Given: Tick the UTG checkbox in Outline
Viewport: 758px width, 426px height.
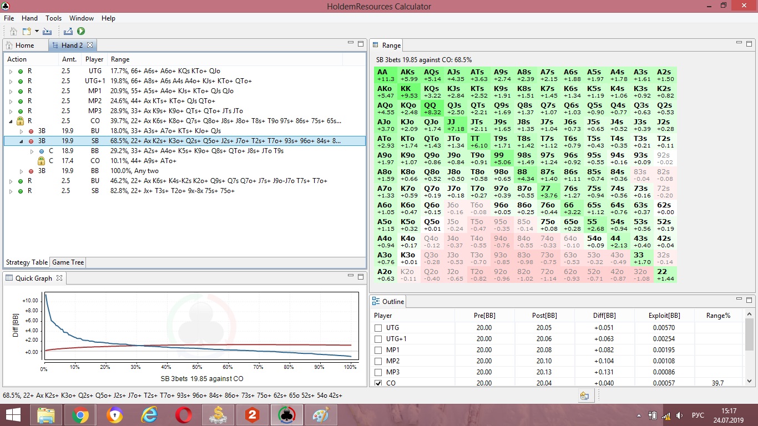Looking at the screenshot, I should pos(378,328).
